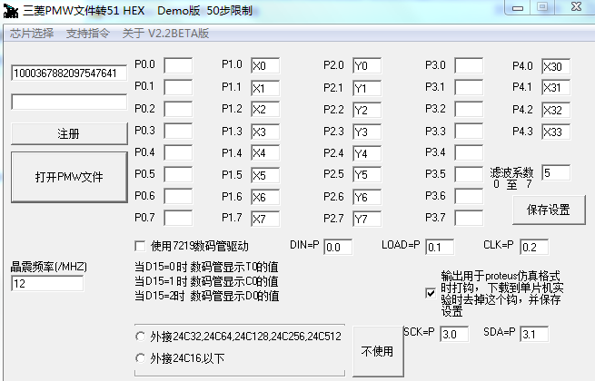Screen dimensions: 595x381
Task: Click the P1.1 field containing X1
Action: (265, 88)
